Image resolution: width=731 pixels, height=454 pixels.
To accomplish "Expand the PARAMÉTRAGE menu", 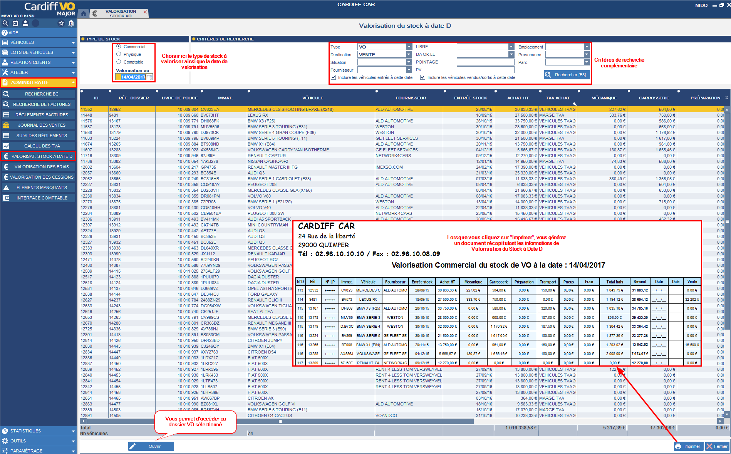I will pos(39,451).
